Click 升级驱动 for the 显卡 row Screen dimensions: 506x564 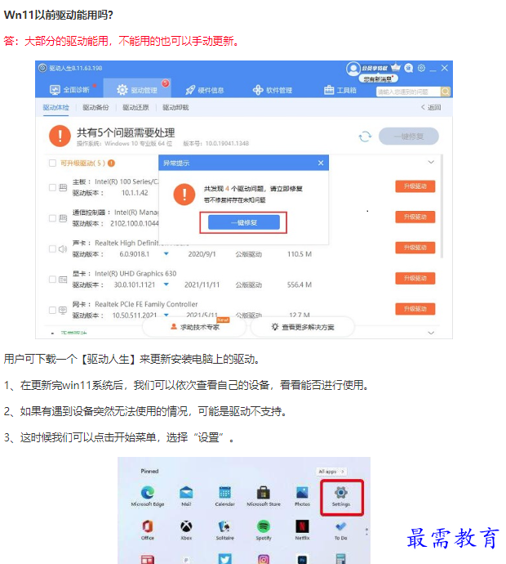click(x=415, y=278)
